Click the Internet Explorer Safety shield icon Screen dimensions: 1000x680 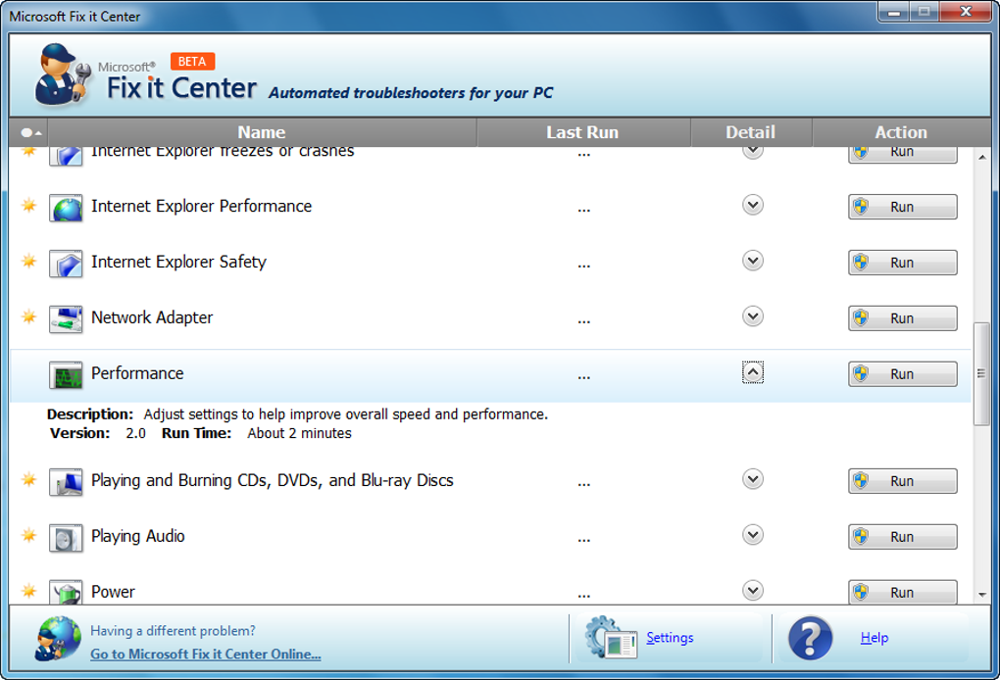click(x=66, y=264)
